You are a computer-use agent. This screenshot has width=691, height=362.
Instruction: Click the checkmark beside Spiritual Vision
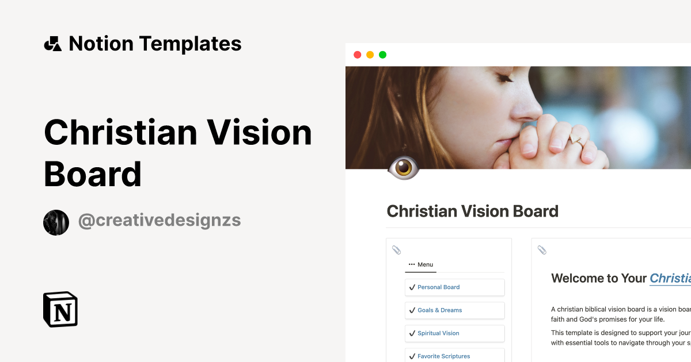coord(412,333)
